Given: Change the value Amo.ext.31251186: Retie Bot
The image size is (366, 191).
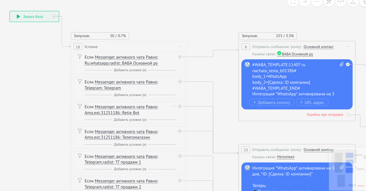Looking at the screenshot, I should pos(112,113).
